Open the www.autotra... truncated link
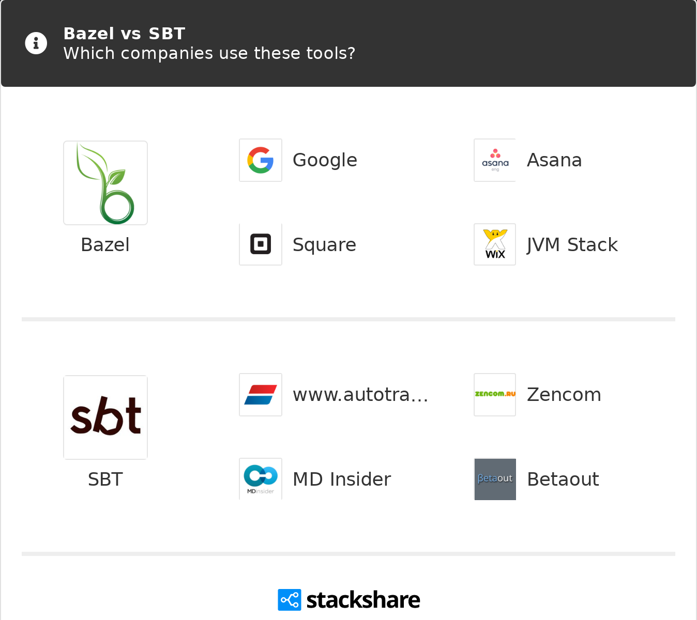Image resolution: width=697 pixels, height=620 pixels. 360,395
